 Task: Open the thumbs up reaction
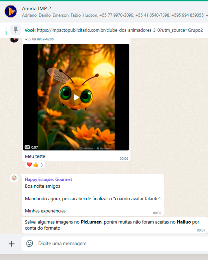pyautogui.click(x=36, y=165)
